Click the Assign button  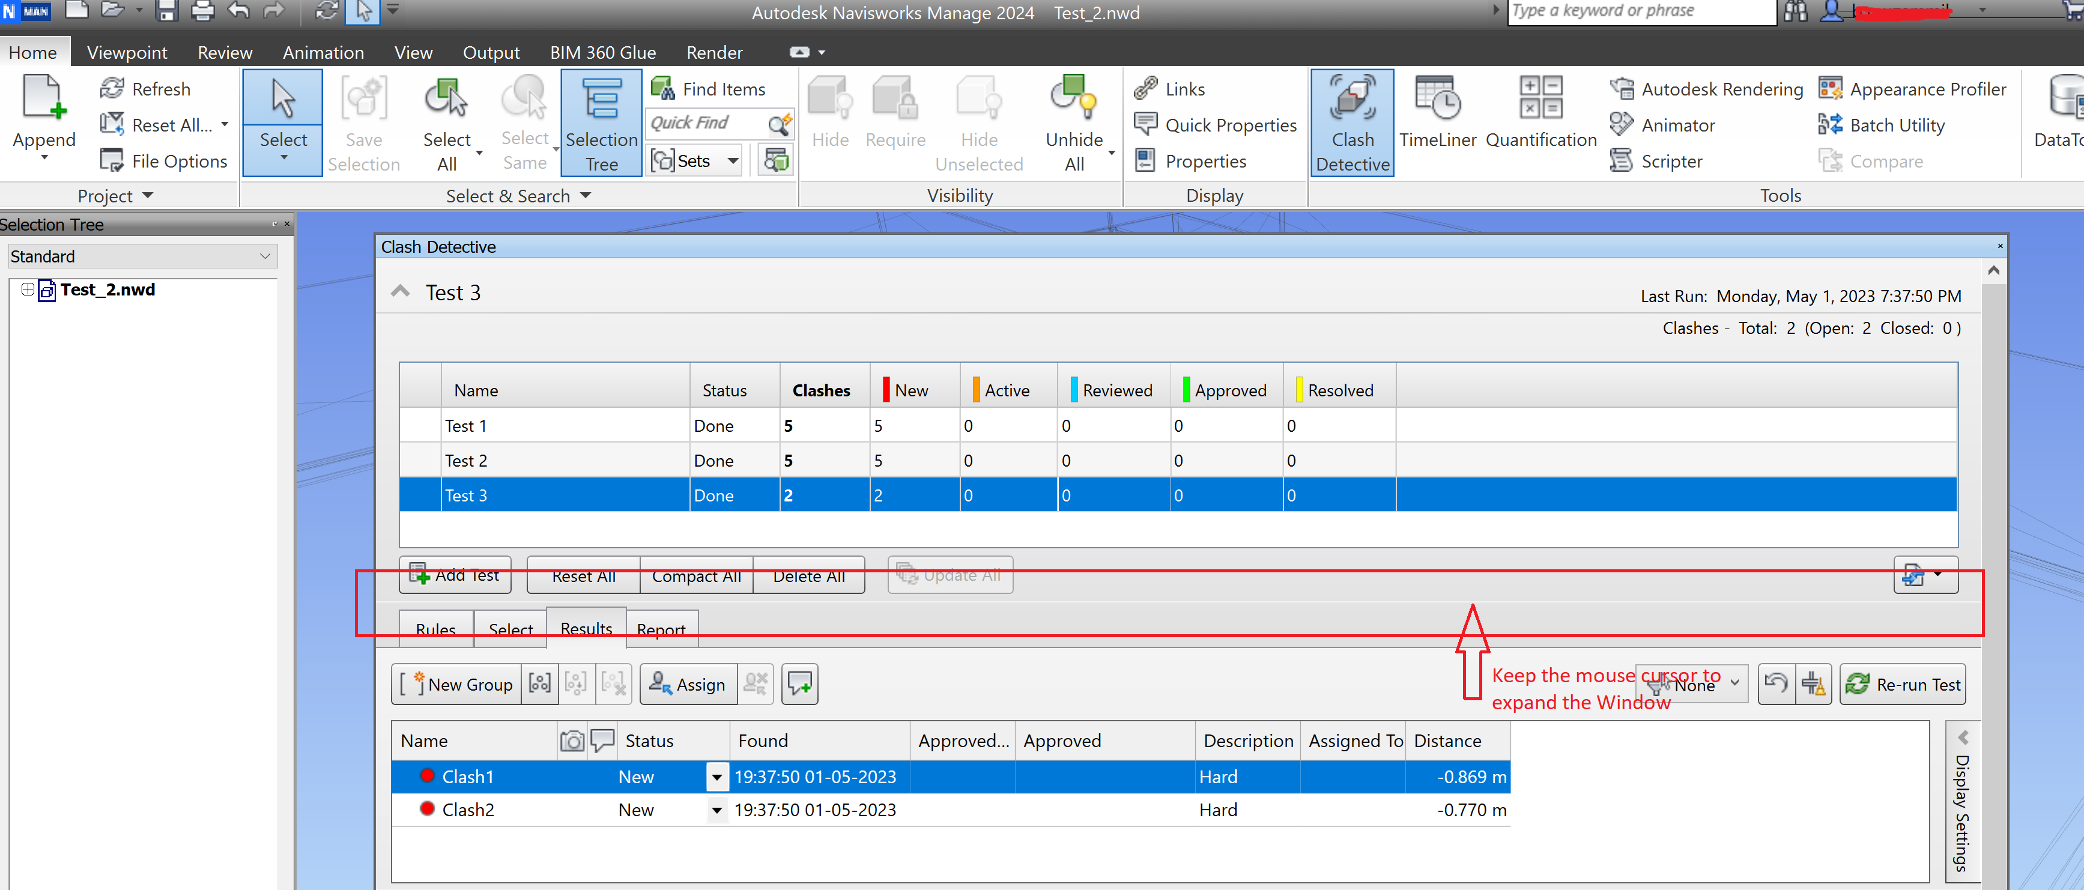[x=688, y=685]
